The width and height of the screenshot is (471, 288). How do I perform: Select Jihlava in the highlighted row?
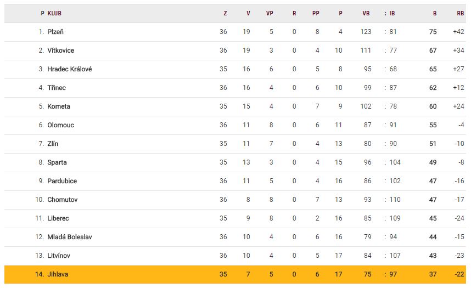(58, 274)
